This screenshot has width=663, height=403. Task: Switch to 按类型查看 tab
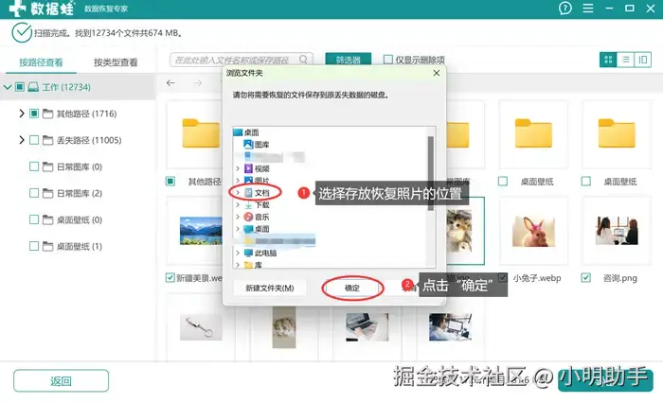pyautogui.click(x=116, y=62)
